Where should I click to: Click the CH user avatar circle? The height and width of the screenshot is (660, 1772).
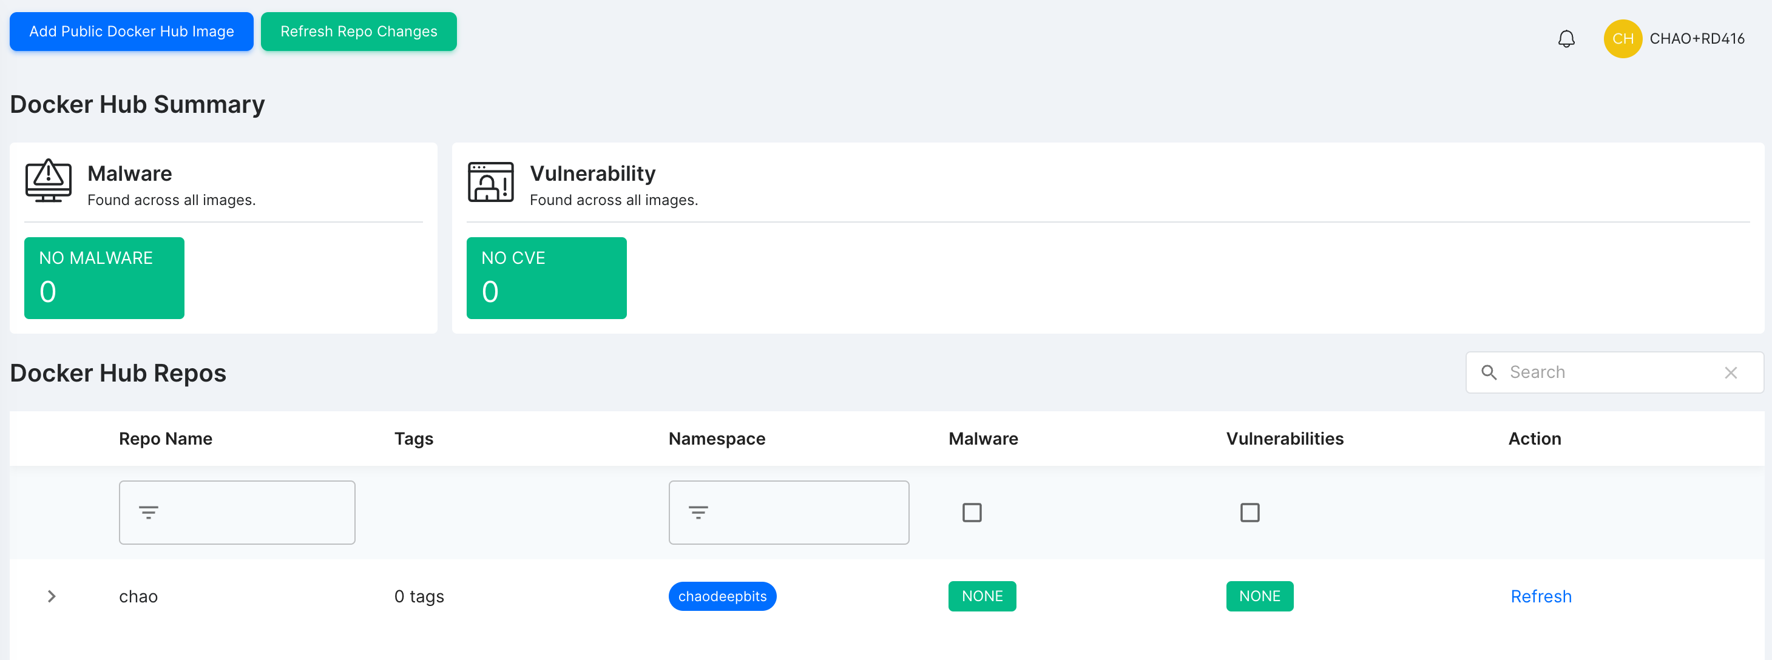tap(1622, 38)
